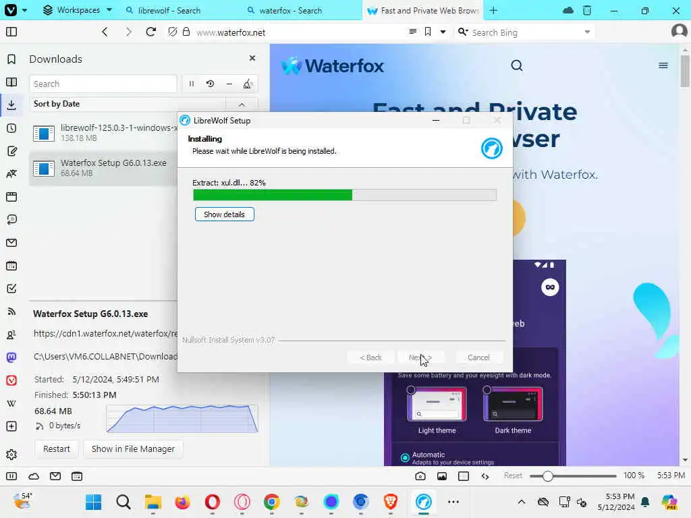
Task: Toggle panel visibility from status bar
Action: pyautogui.click(x=11, y=476)
